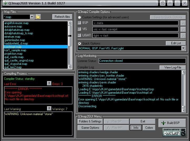This screenshot has width=190, height=141.
Task: Toggle the LIGHT checkbox
Action: coord(80,35)
